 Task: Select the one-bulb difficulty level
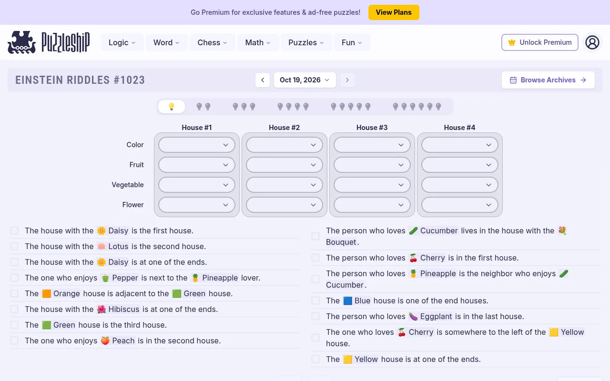point(172,107)
